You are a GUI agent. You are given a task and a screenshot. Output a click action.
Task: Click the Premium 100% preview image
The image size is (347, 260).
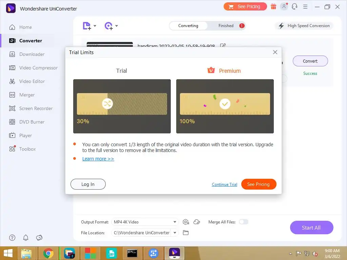click(225, 106)
